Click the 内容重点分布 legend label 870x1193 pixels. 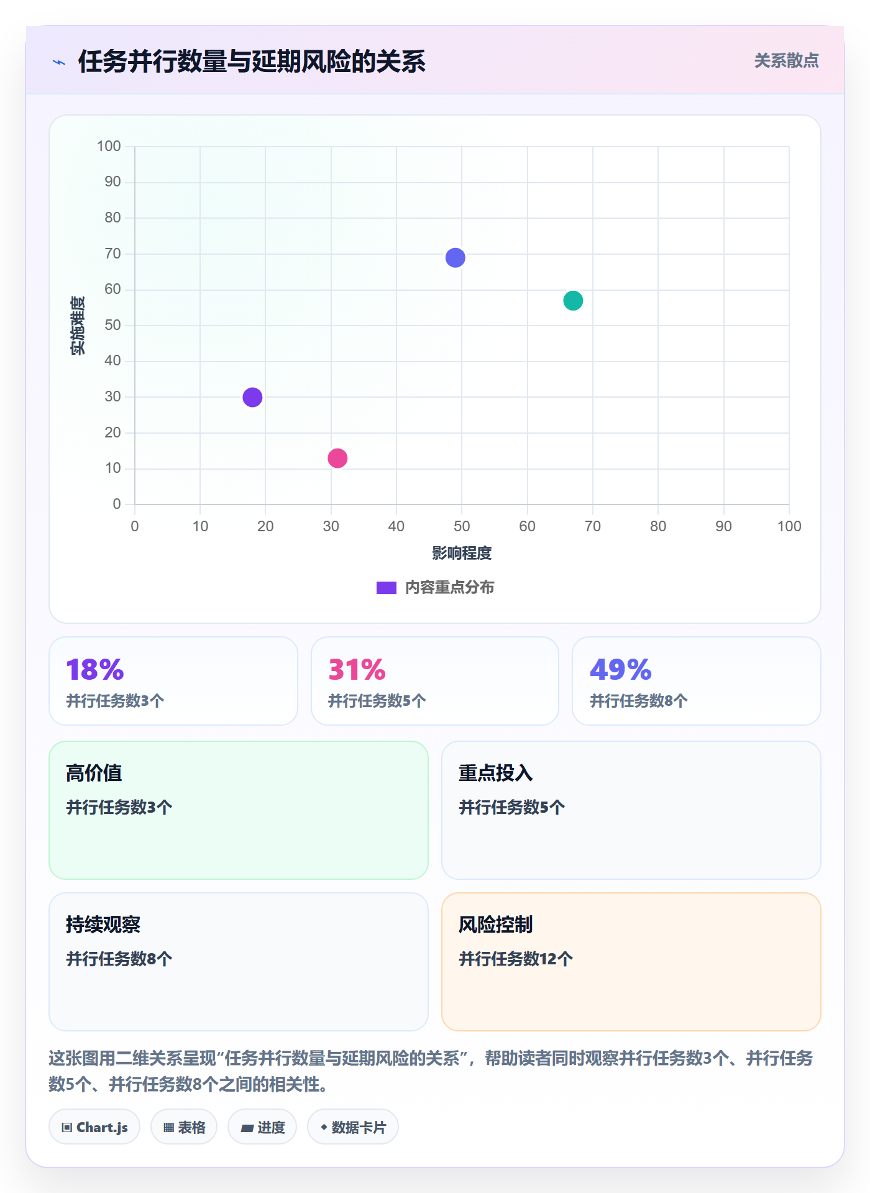coord(449,588)
